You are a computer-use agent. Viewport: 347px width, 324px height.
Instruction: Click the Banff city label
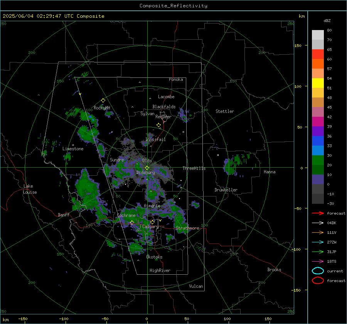(64, 215)
